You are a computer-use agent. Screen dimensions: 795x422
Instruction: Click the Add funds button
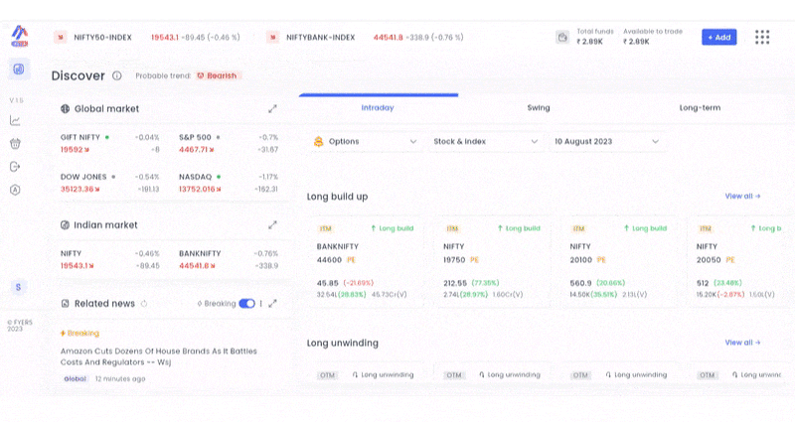click(x=718, y=37)
